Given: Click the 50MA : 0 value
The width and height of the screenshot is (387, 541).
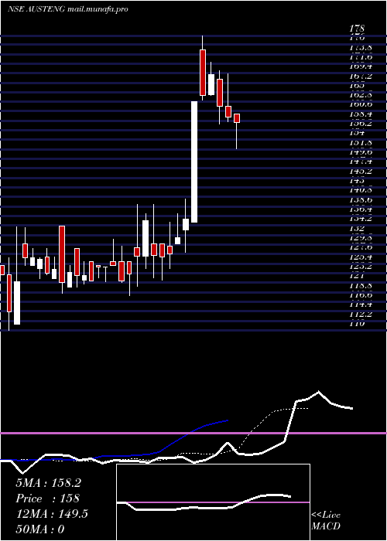Looking at the screenshot, I should tap(40, 529).
